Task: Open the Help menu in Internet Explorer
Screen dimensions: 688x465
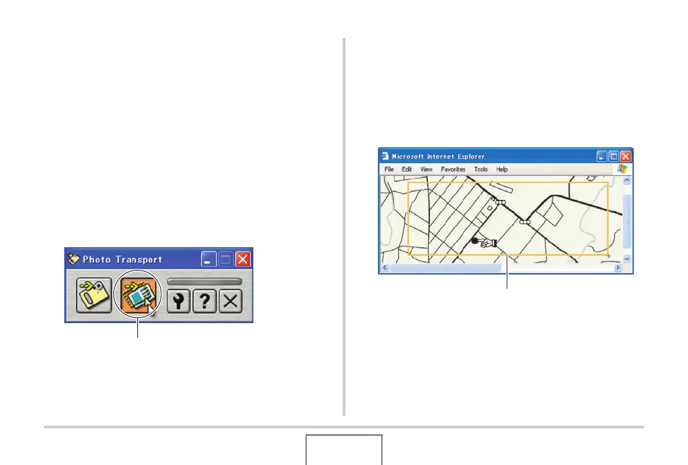Action: (502, 169)
